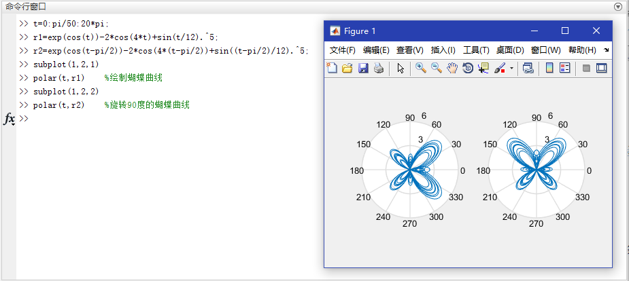The height and width of the screenshot is (281, 629).
Task: Insert a legend using the toolbar icon
Action: click(x=565, y=68)
